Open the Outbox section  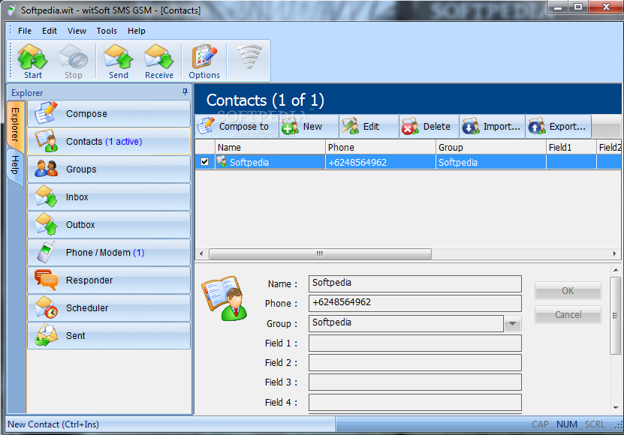point(109,225)
